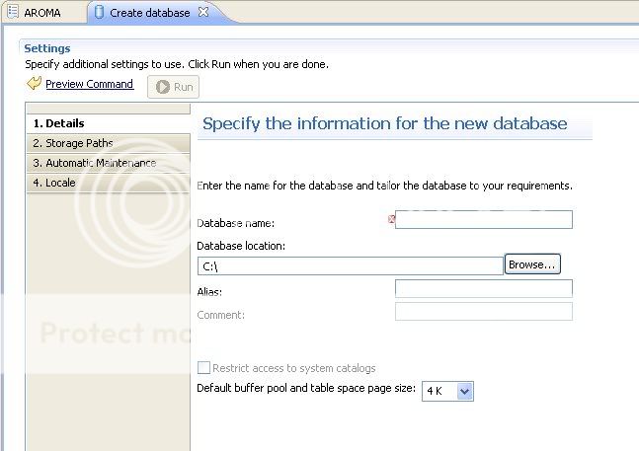This screenshot has width=639, height=451.
Task: Click the Preview Command arrow icon
Action: [34, 83]
